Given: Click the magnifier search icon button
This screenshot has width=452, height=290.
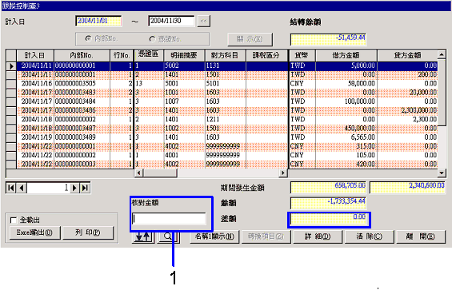Looking at the screenshot, I should 168,236.
